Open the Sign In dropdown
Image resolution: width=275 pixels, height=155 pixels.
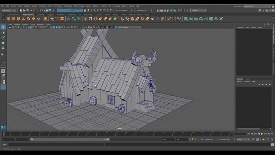[198, 10]
